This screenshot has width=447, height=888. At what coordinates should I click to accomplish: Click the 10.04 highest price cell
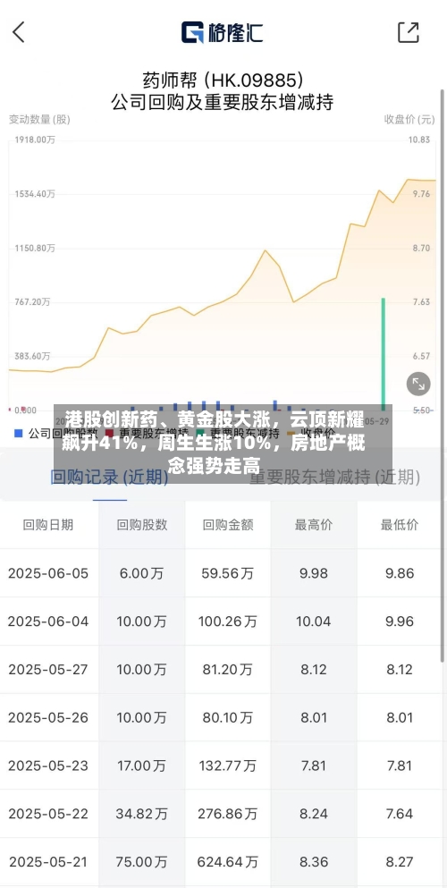[x=314, y=622]
